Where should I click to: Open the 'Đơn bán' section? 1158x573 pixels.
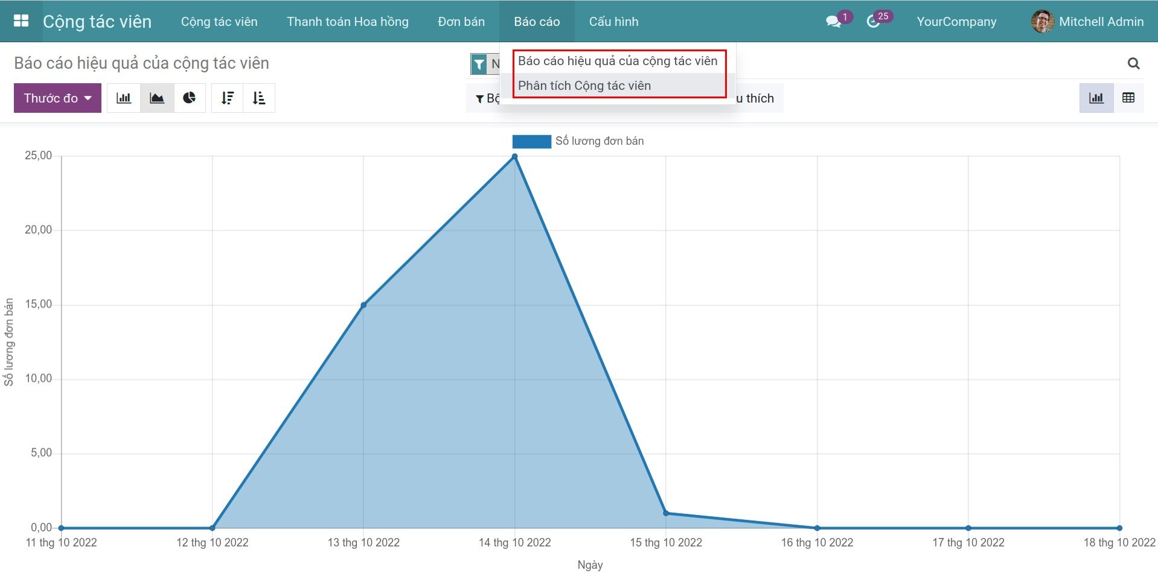[461, 22]
